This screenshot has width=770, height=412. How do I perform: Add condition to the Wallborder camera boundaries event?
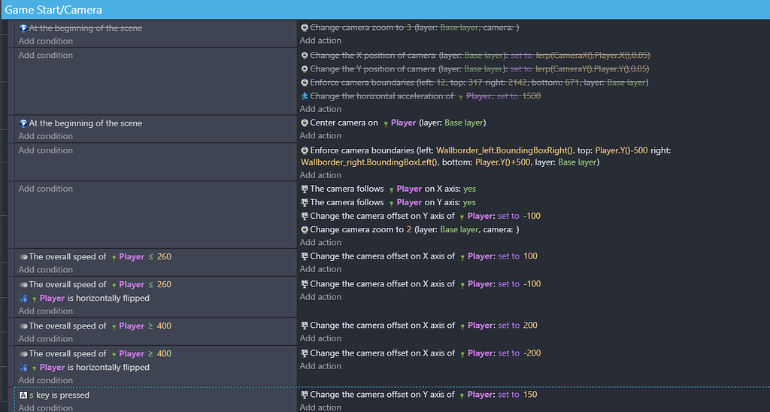pos(46,150)
